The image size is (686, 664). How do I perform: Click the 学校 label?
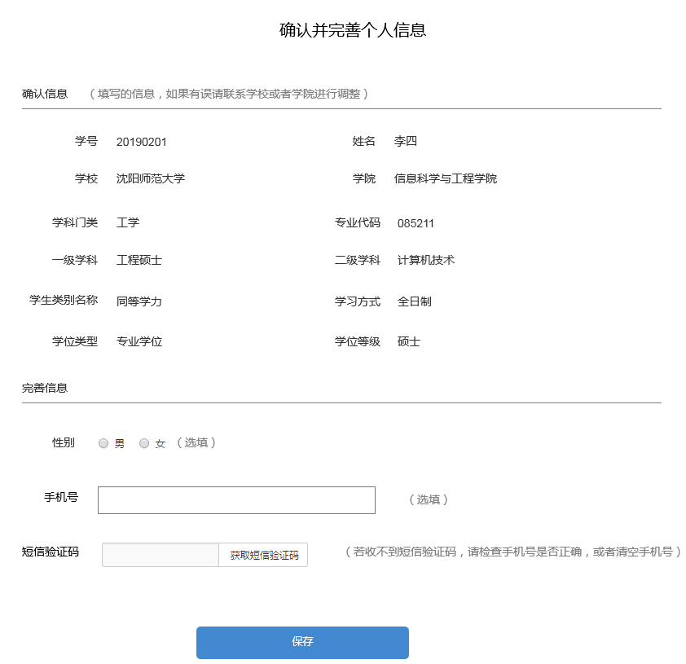(86, 178)
